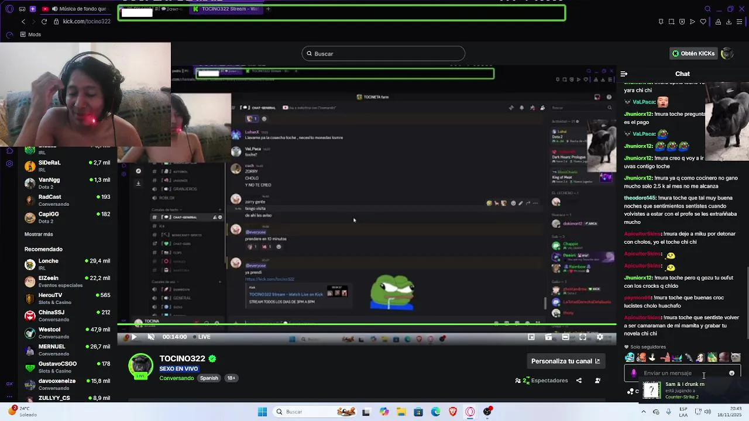Go back in browser history
Viewport: 749px width, 421px height.
pos(23,22)
